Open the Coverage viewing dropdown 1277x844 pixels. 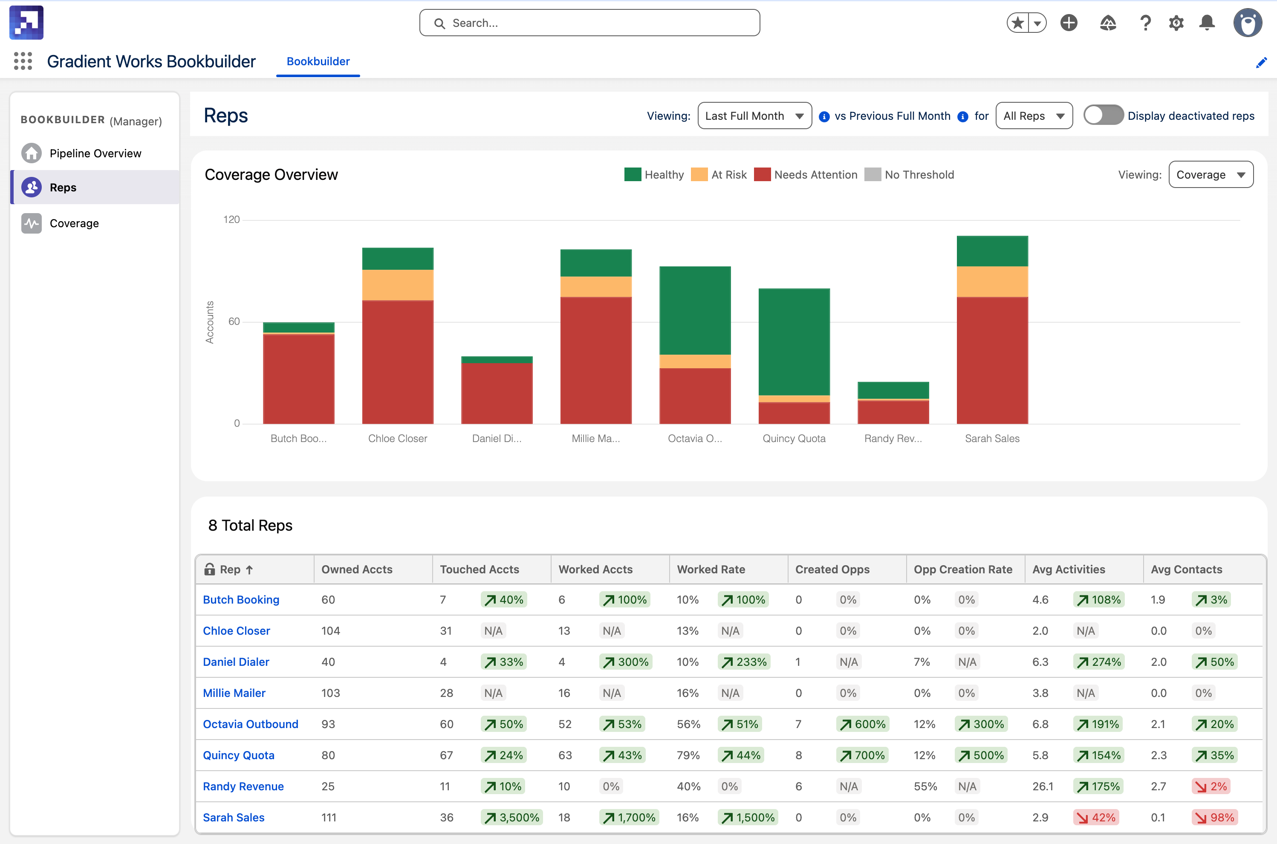tap(1211, 174)
